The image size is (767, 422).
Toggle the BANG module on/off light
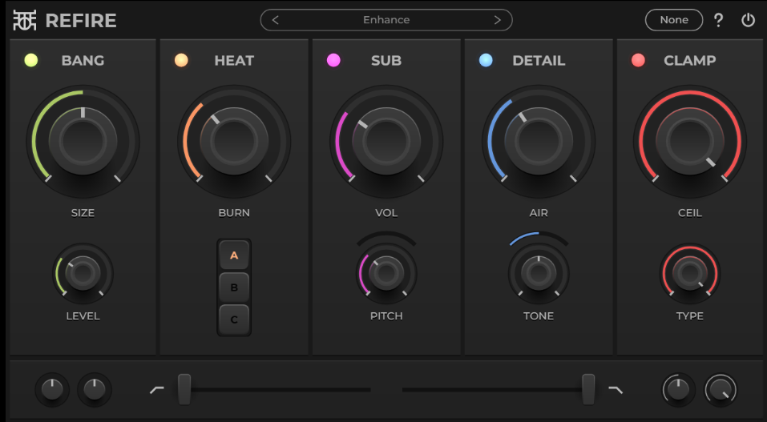(x=30, y=60)
